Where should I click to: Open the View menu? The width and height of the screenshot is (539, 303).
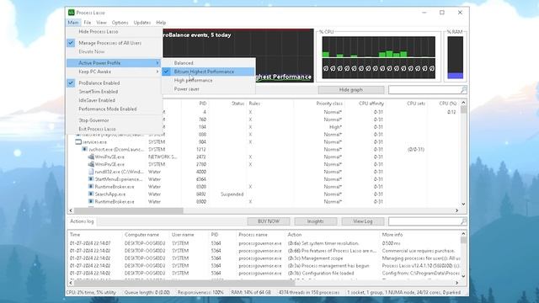pos(101,23)
